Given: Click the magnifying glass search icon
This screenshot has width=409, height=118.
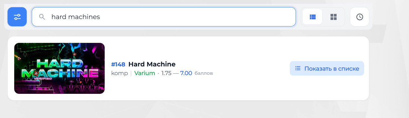Looking at the screenshot, I should (42, 17).
